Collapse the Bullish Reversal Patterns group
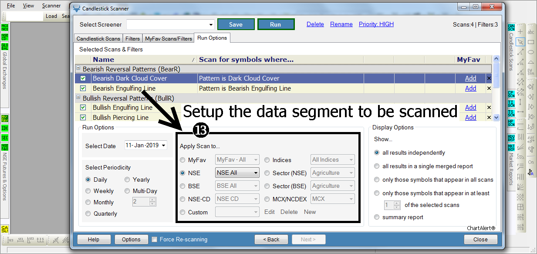This screenshot has height=254, width=537. (x=78, y=98)
